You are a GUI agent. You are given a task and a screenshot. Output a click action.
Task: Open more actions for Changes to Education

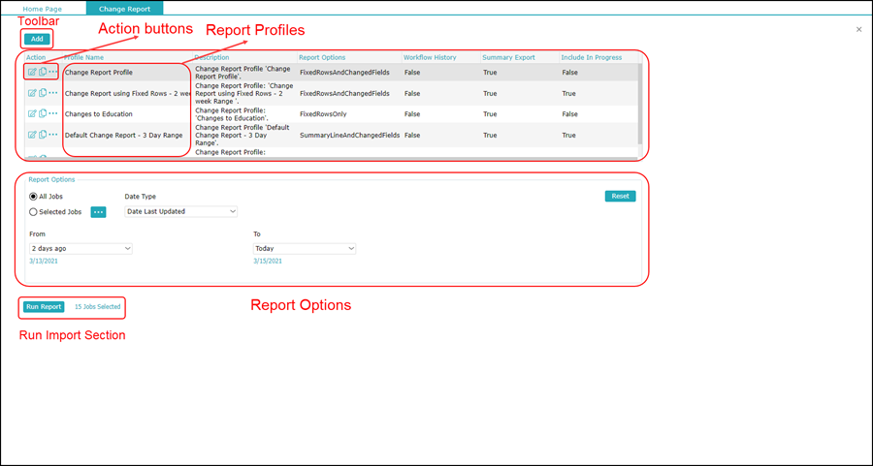click(x=53, y=114)
